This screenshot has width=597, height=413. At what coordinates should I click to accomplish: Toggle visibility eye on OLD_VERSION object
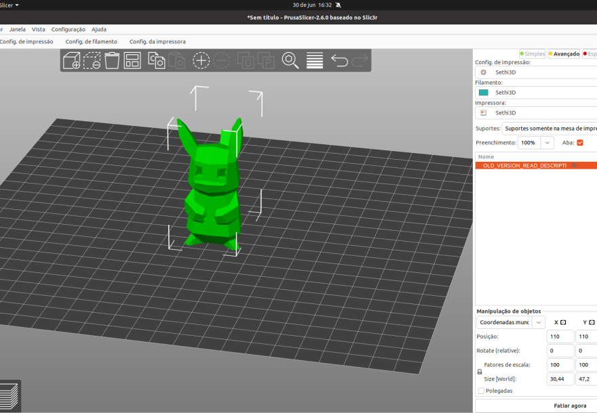point(574,165)
